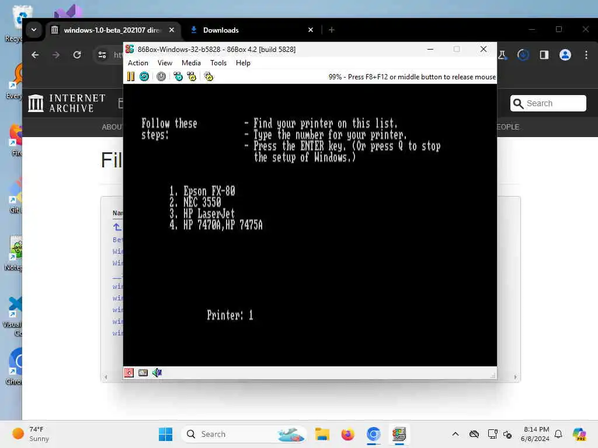Click printer option 3. HP LaserJet
598x448 pixels.
click(x=202, y=213)
